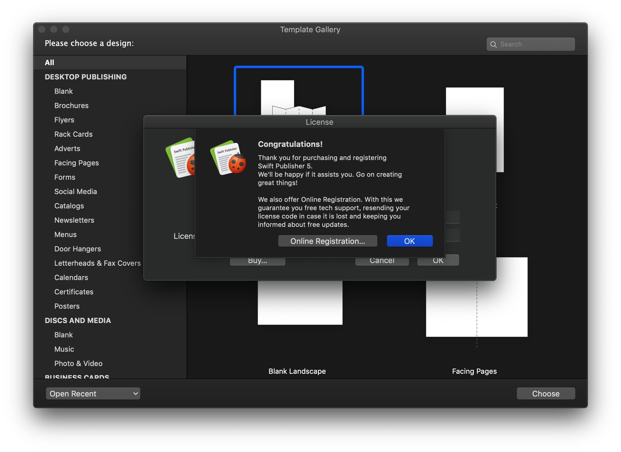Click the Swift Publisher ladybug icon in Congratulations dialog
621x452 pixels.
tap(228, 158)
